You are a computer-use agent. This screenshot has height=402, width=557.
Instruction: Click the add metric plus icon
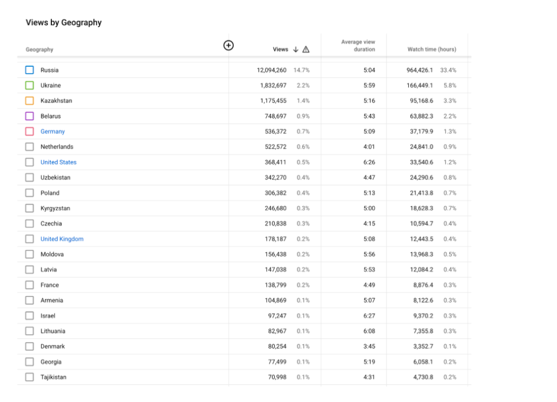[x=228, y=46]
